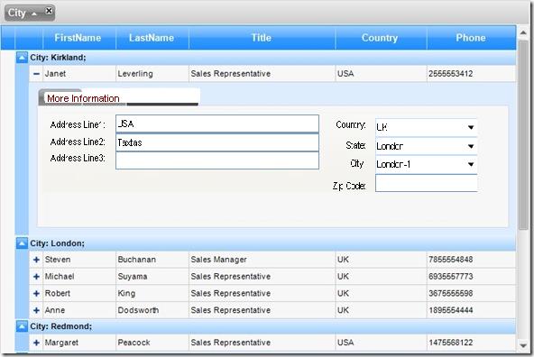The image size is (534, 357).
Task: Click into the Zip Code field
Action: [426, 183]
